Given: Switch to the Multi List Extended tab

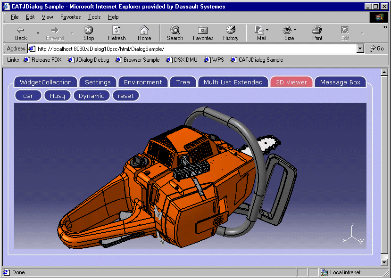Looking at the screenshot, I should (x=233, y=82).
